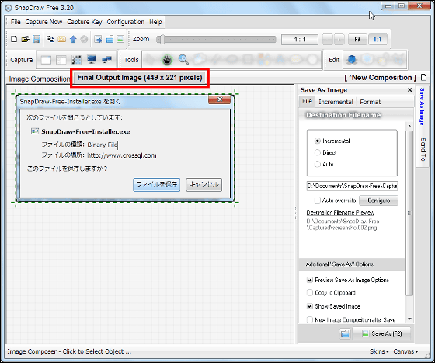Click the export image icon with arrow
The height and width of the screenshot is (363, 435).
click(98, 39)
